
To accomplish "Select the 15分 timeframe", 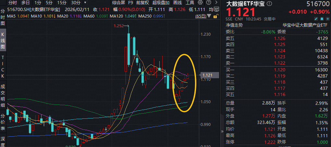I will click(x=62, y=3).
